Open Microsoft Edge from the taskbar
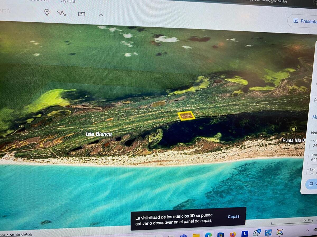The height and width of the screenshot is (237, 317). click(208, 235)
